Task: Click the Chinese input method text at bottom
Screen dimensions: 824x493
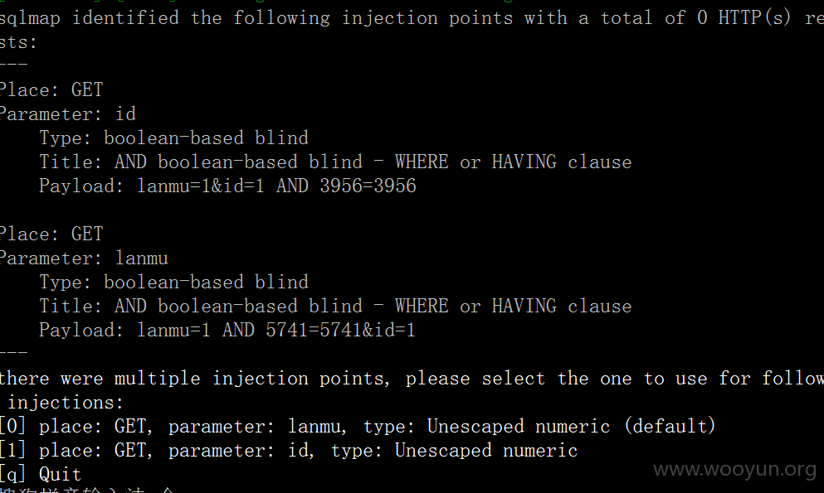Action: [x=86, y=490]
